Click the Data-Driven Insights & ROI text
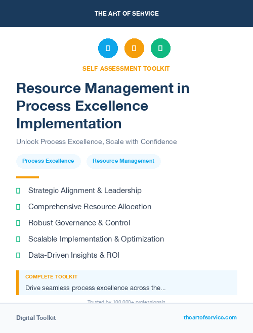The image size is (253, 333). tap(74, 255)
